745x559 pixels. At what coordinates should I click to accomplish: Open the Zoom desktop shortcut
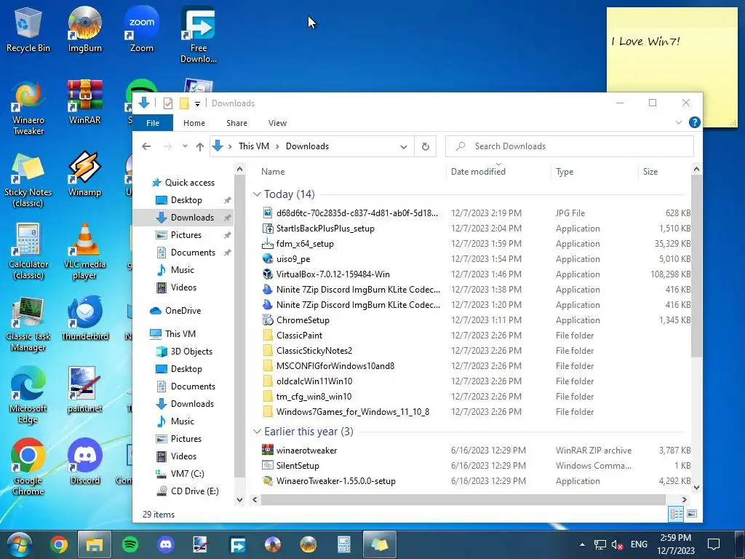142,29
